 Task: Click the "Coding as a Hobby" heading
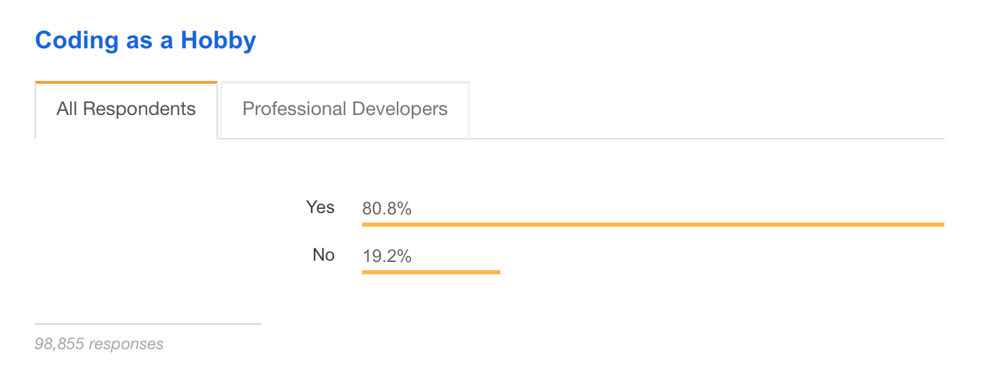146,41
